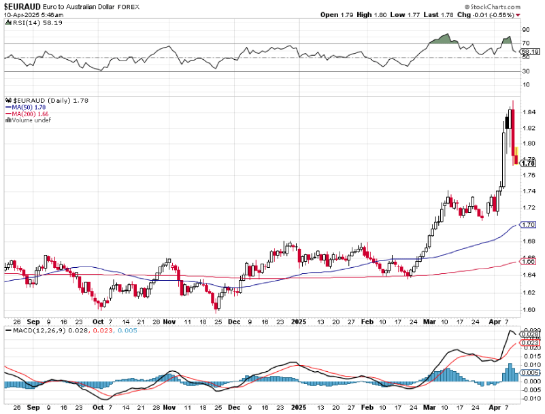This screenshot has width=545, height=414.
Task: Click the RSI 58.19 value tag on right axis
Action: (529, 51)
